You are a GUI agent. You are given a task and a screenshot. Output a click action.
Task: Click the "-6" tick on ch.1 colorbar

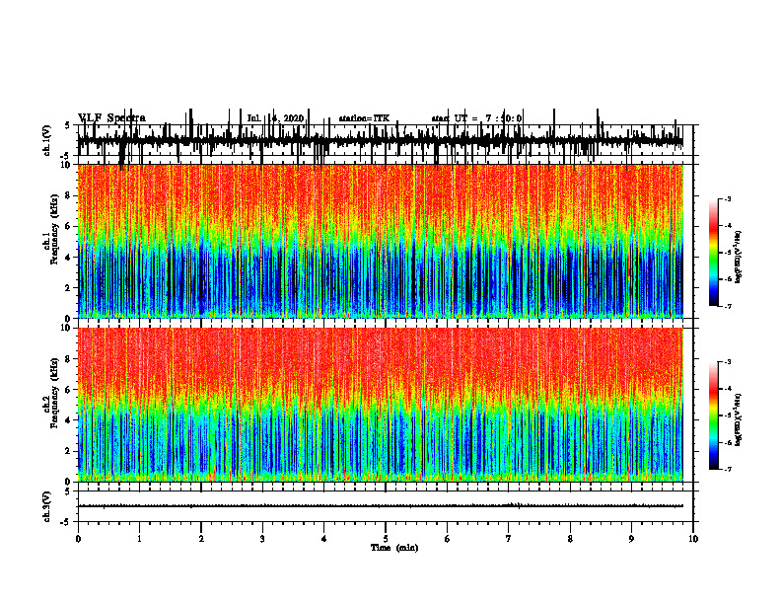[x=728, y=279]
